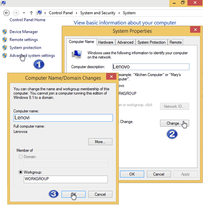Click Apply in System Properties
Image resolution: width=203 pixels, height=205 pixels.
[185, 174]
